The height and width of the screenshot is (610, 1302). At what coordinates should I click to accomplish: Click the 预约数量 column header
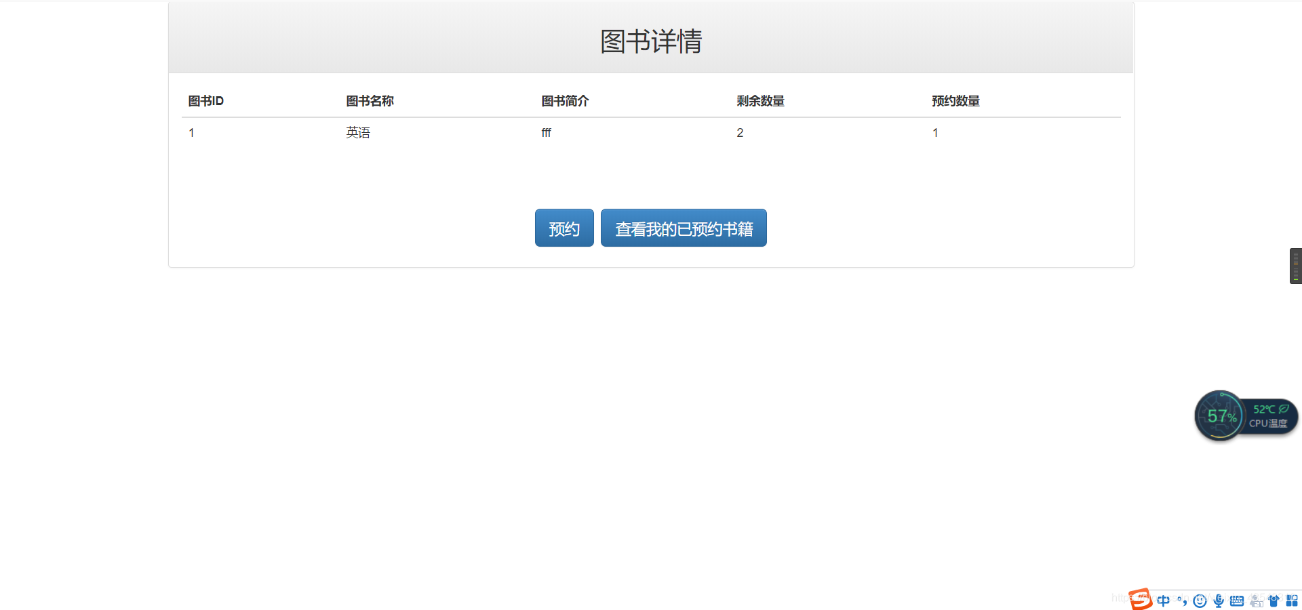[955, 101]
